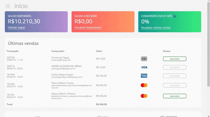Click the total amount R$ 944,00

tap(101, 104)
